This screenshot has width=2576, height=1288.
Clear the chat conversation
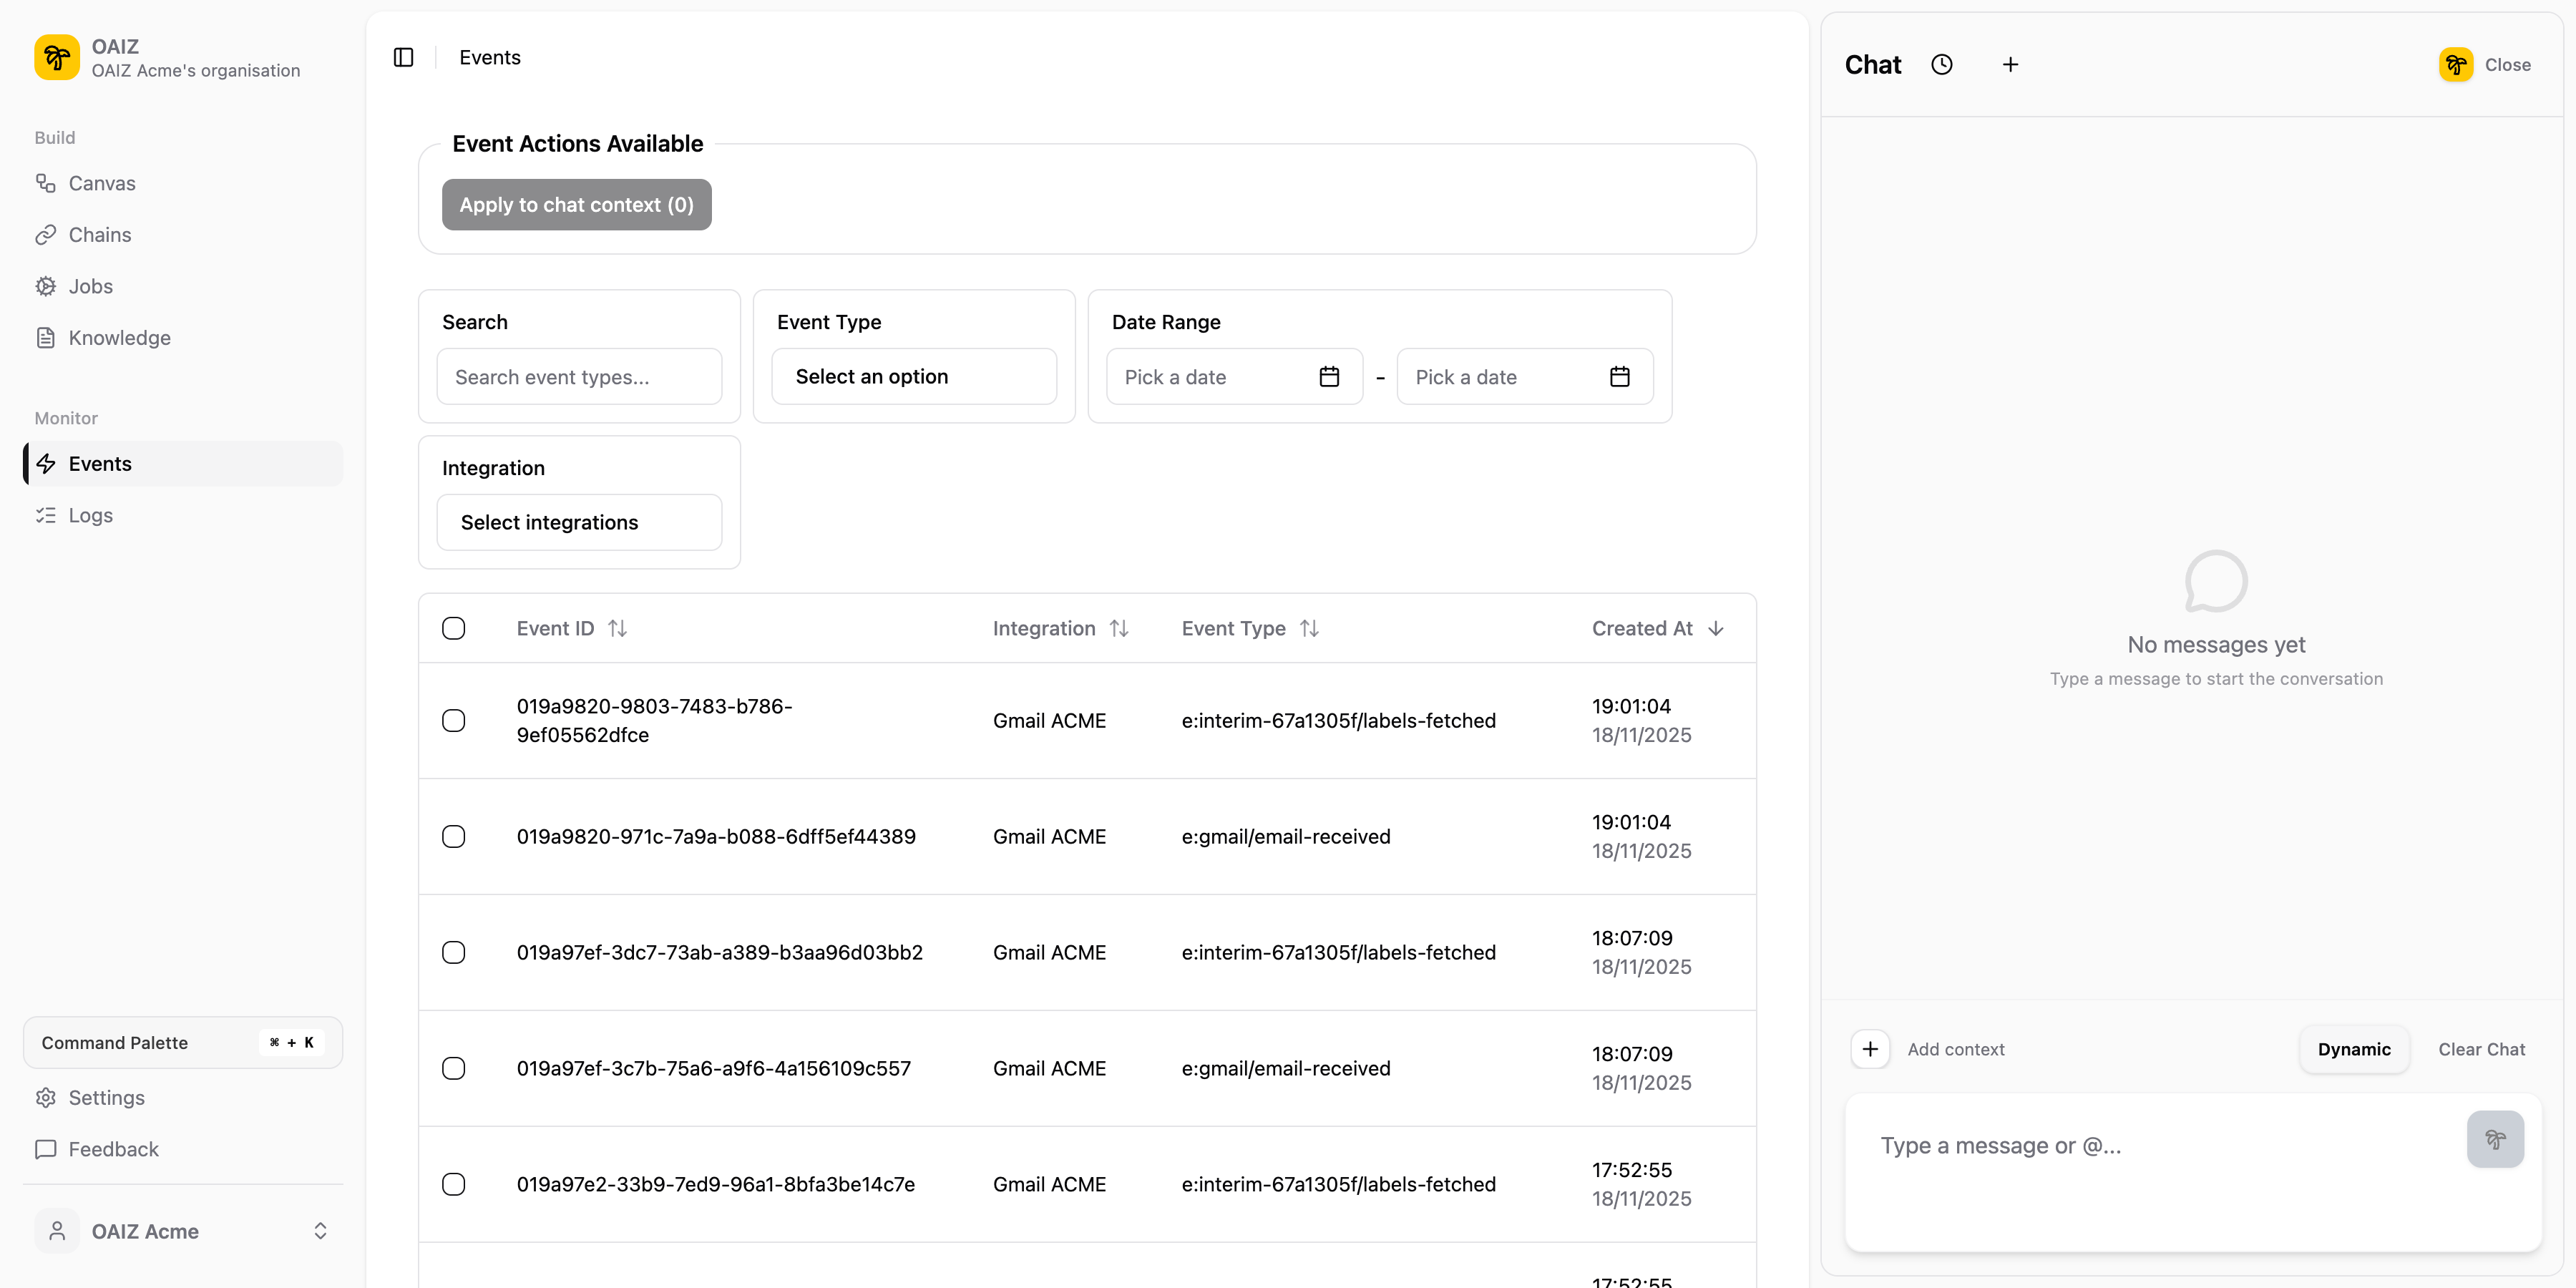pyautogui.click(x=2482, y=1049)
